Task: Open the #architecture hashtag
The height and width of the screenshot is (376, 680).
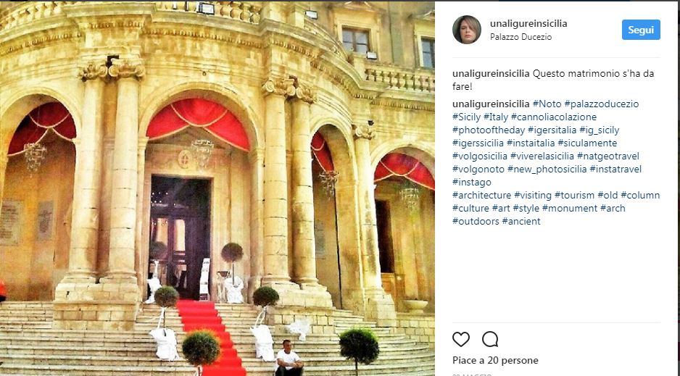Action: (x=482, y=195)
